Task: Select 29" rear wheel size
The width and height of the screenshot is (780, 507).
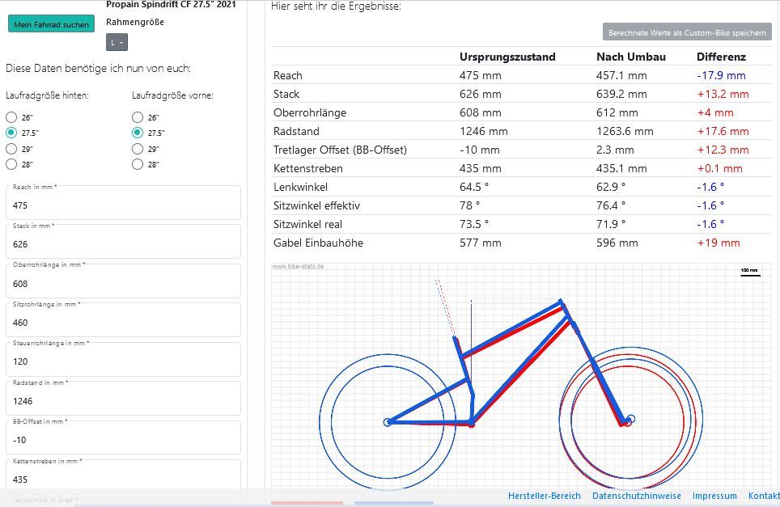Action: point(12,149)
